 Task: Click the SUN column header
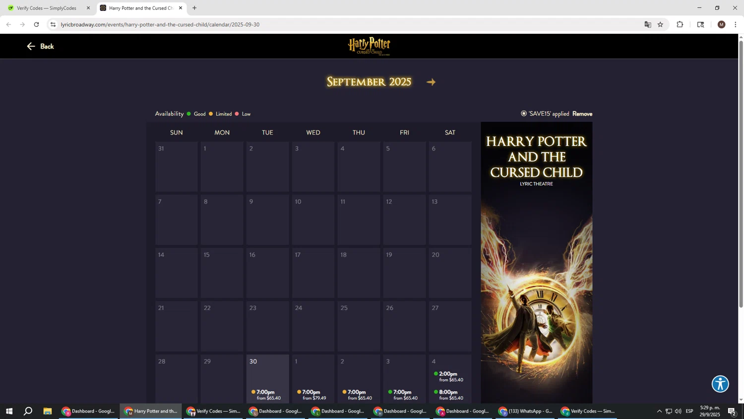(x=176, y=133)
